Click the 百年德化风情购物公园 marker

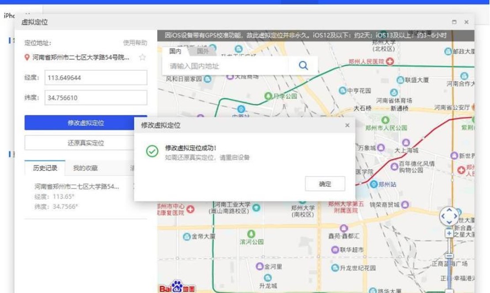[x=394, y=167]
